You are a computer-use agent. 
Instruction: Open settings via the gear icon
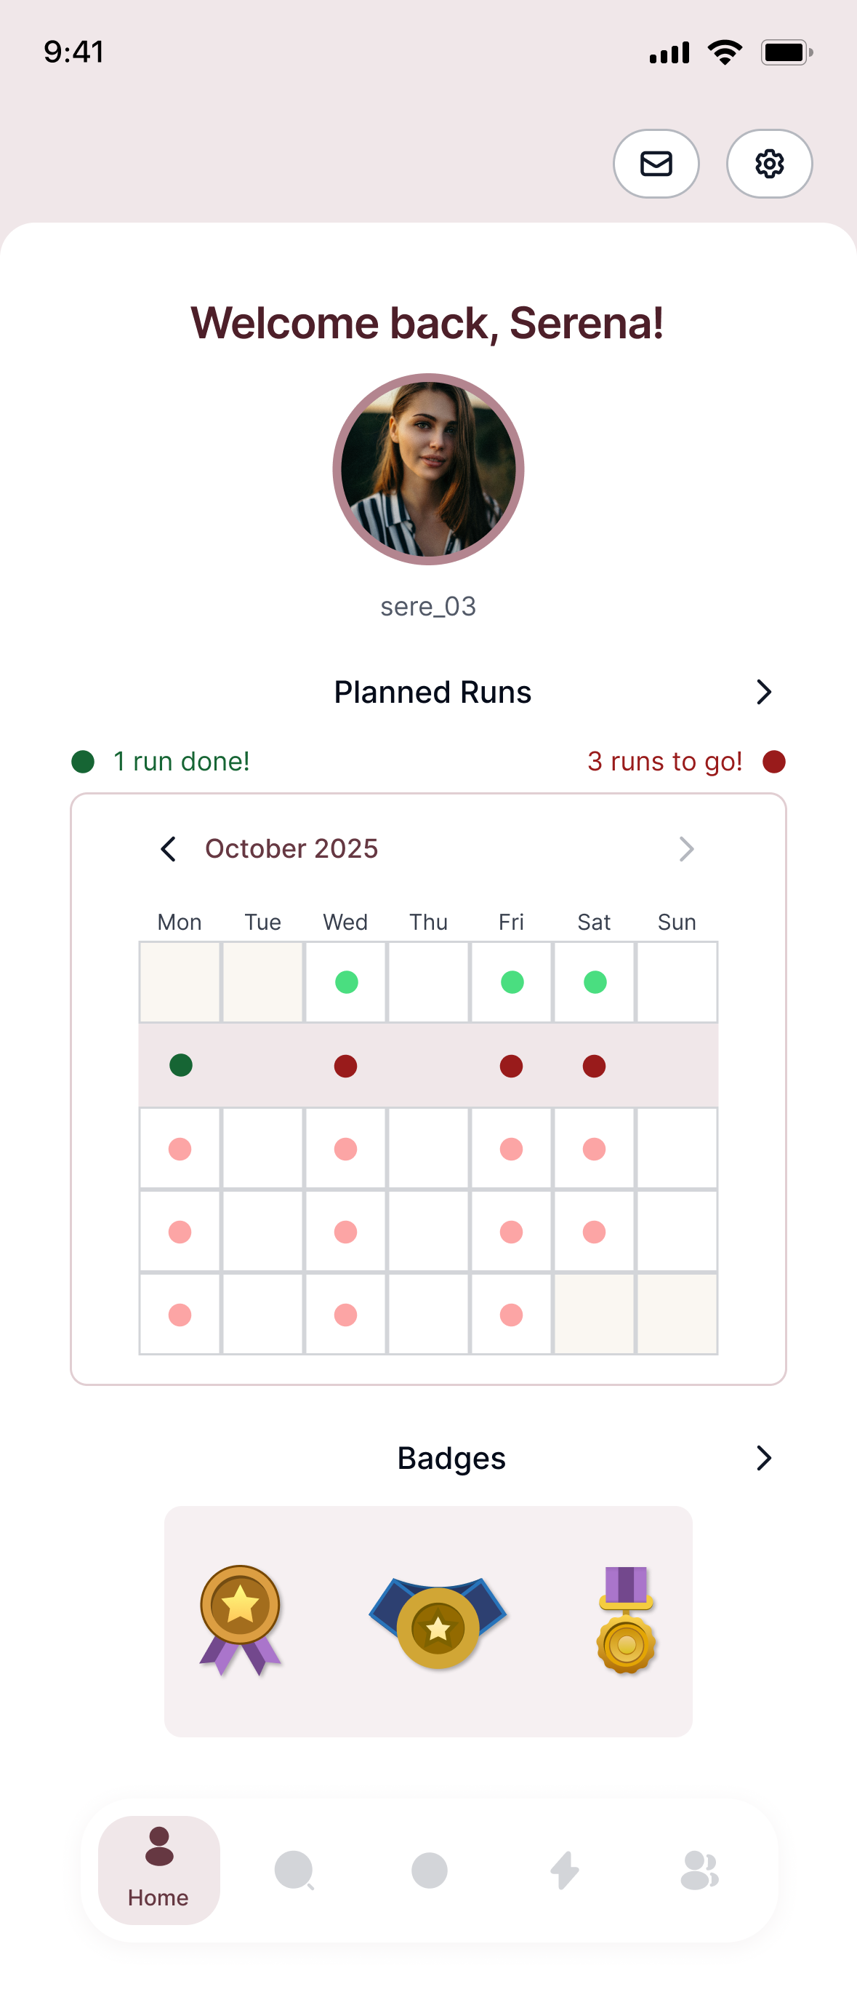(x=769, y=164)
